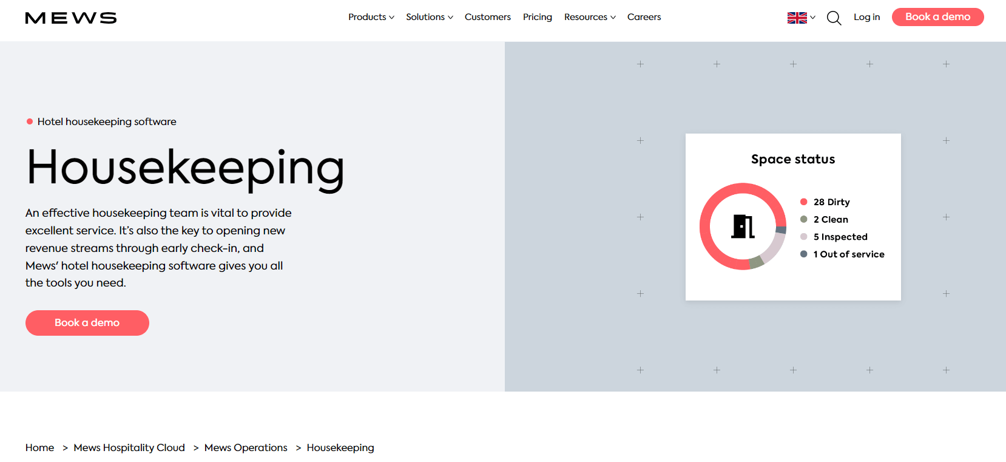Open Mews Operations breadcrumb
Screen dimensions: 1006x462
tap(246, 447)
